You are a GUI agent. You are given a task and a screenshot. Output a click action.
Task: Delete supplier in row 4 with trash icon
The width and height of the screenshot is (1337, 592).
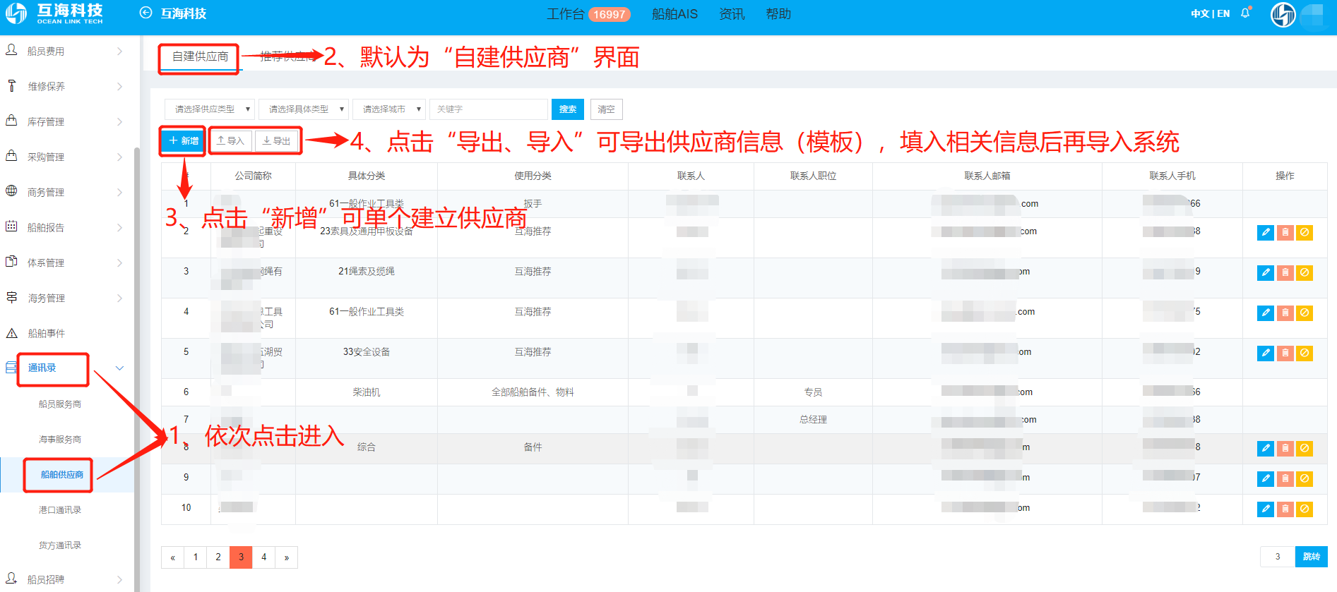pos(1285,313)
